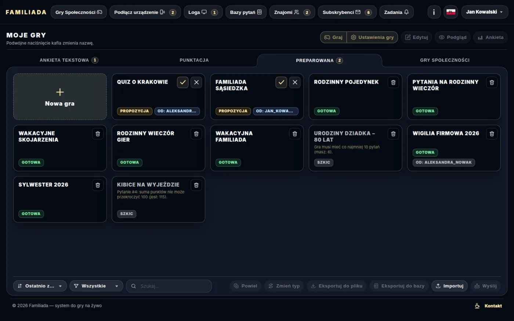
Task: Expand the Ostatnio z... sort dropdown
Action: point(40,286)
